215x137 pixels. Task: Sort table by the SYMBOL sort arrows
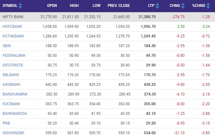point(20,6)
